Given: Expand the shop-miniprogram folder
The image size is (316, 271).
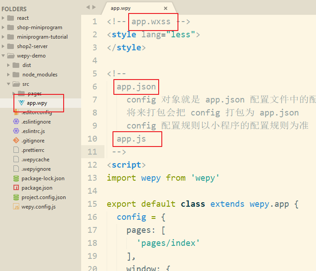Looking at the screenshot, I should point(39,27).
